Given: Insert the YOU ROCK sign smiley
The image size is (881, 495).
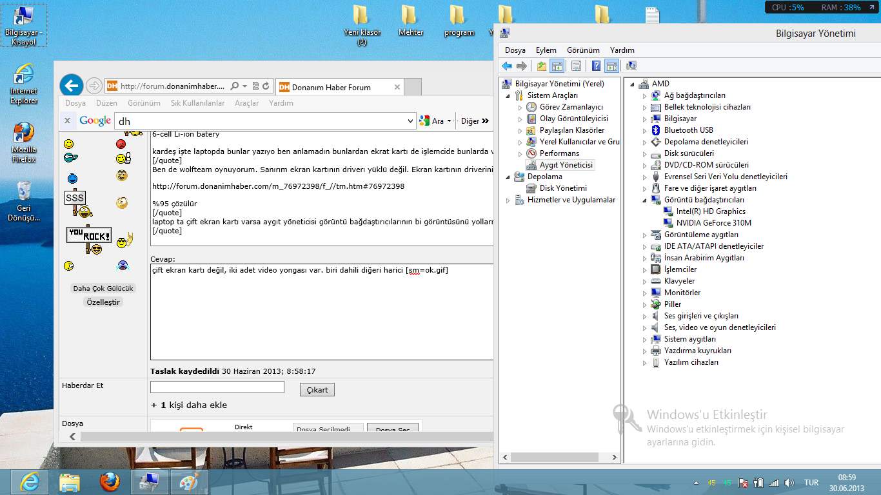Looking at the screenshot, I should pyautogui.click(x=89, y=240).
